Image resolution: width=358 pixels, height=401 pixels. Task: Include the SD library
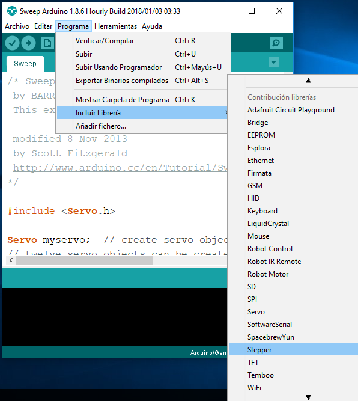[293, 287]
